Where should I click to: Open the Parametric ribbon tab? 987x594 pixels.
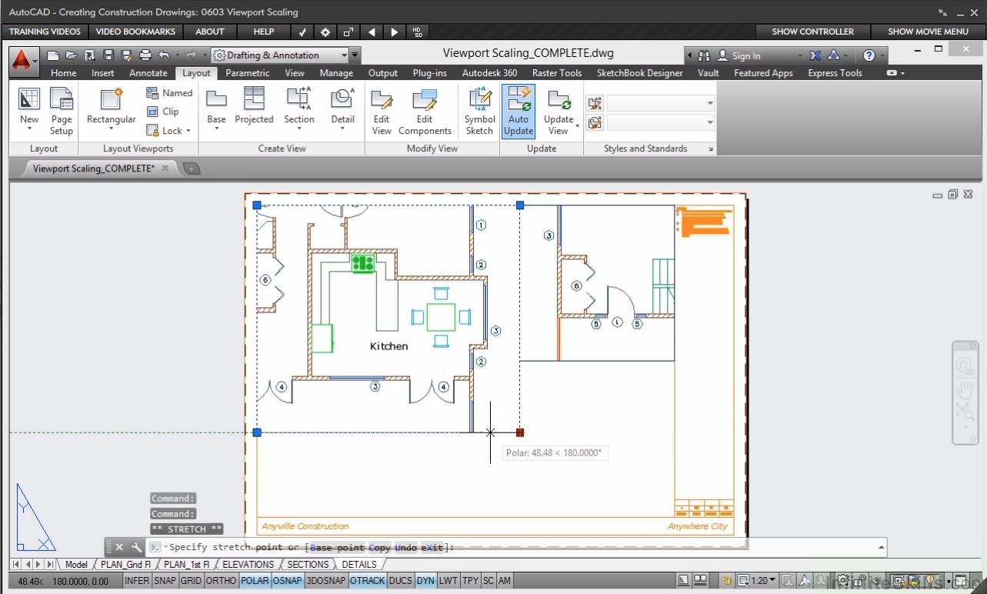click(x=248, y=73)
